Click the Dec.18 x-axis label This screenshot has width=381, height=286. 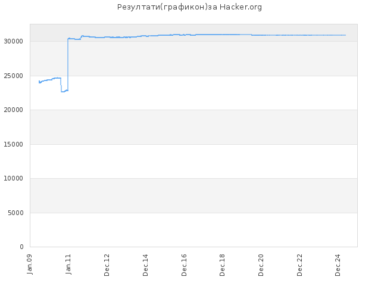[222, 265]
